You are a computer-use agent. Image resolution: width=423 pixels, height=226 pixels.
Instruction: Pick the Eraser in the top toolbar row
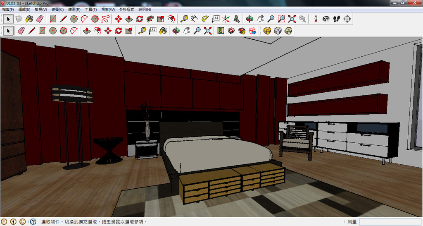point(40,19)
